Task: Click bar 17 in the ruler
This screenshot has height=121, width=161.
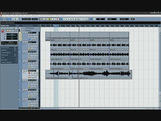Action: point(80,26)
